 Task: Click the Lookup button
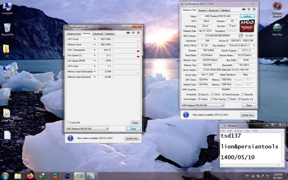(x=247, y=16)
